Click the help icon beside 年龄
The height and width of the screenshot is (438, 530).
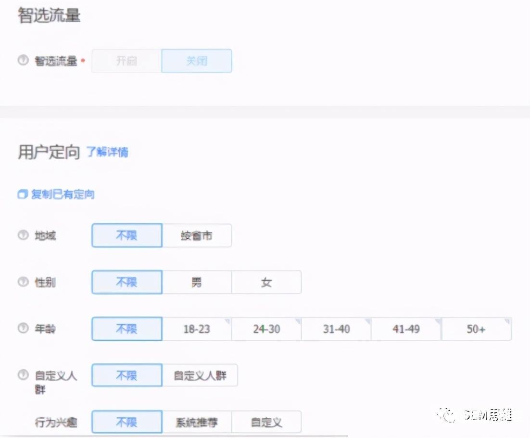(23, 328)
